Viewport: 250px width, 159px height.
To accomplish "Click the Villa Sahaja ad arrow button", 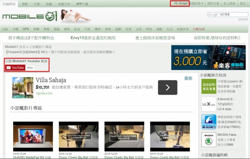I will point(168,87).
